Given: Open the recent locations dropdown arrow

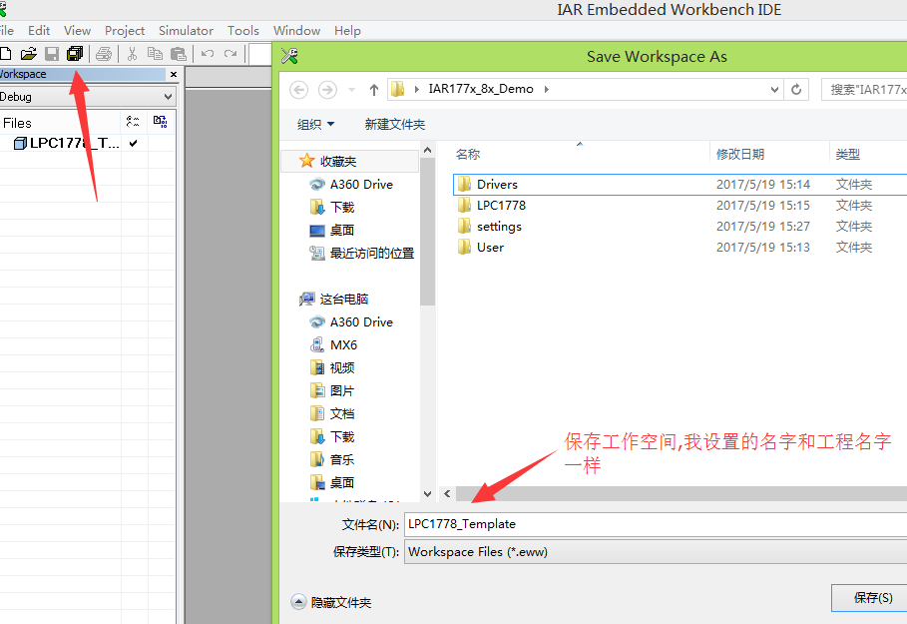Looking at the screenshot, I should point(351,90).
